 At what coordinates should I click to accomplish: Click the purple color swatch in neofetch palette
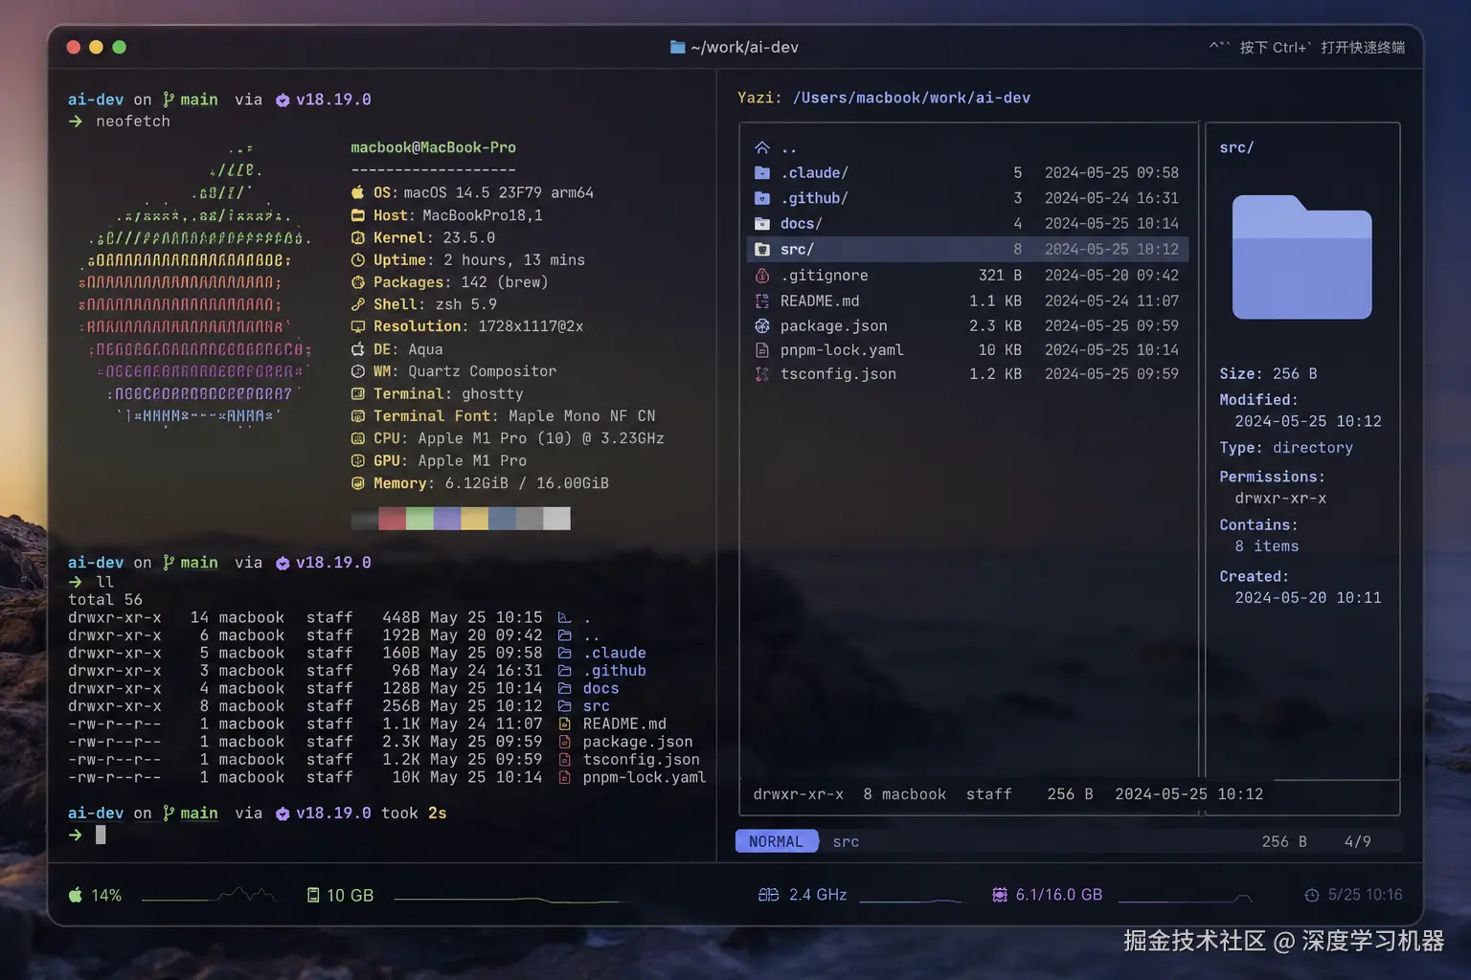click(x=447, y=519)
